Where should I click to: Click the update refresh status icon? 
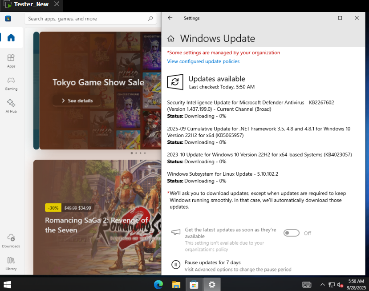pyautogui.click(x=175, y=82)
